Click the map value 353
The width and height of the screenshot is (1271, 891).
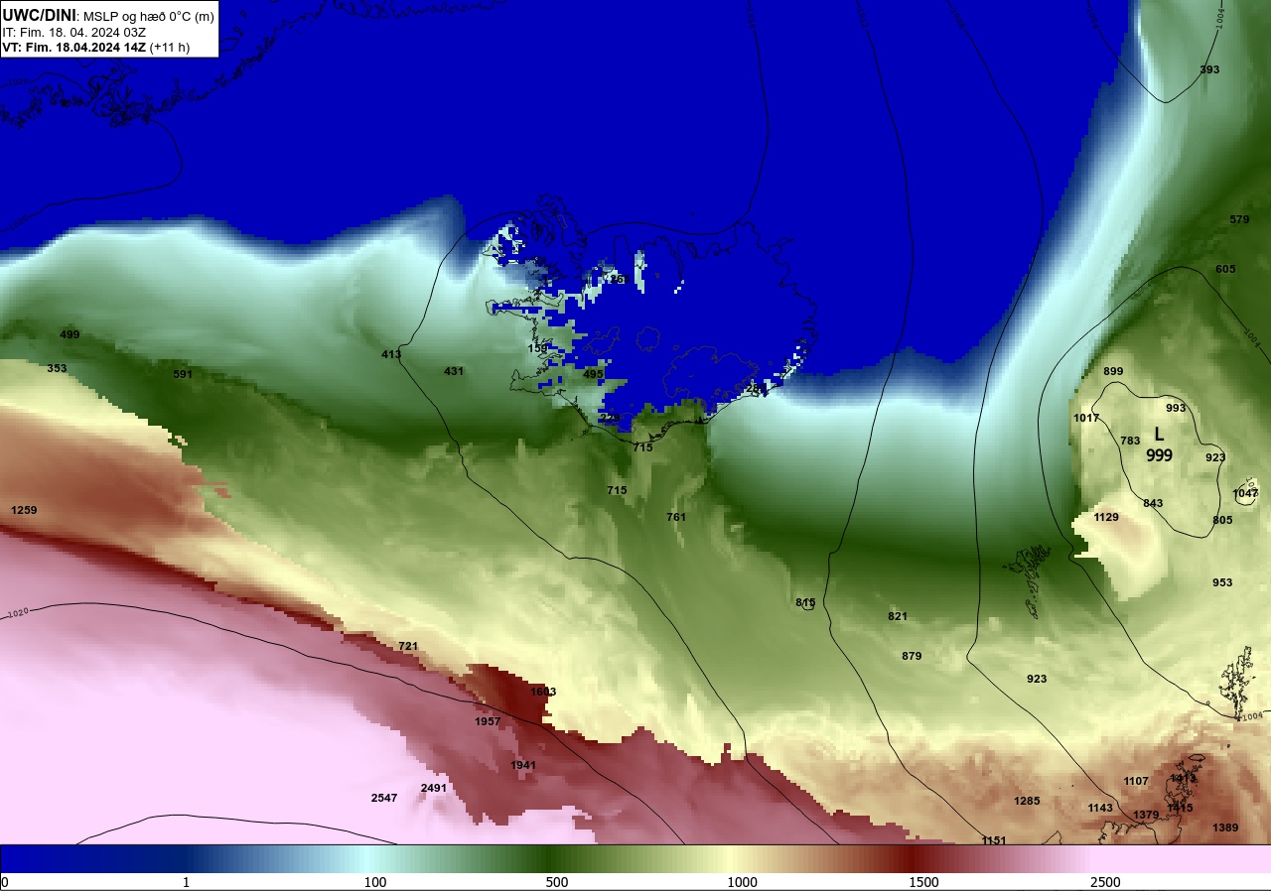(57, 368)
